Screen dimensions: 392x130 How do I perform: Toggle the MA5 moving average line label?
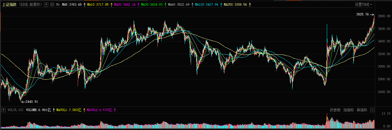pos(72,5)
